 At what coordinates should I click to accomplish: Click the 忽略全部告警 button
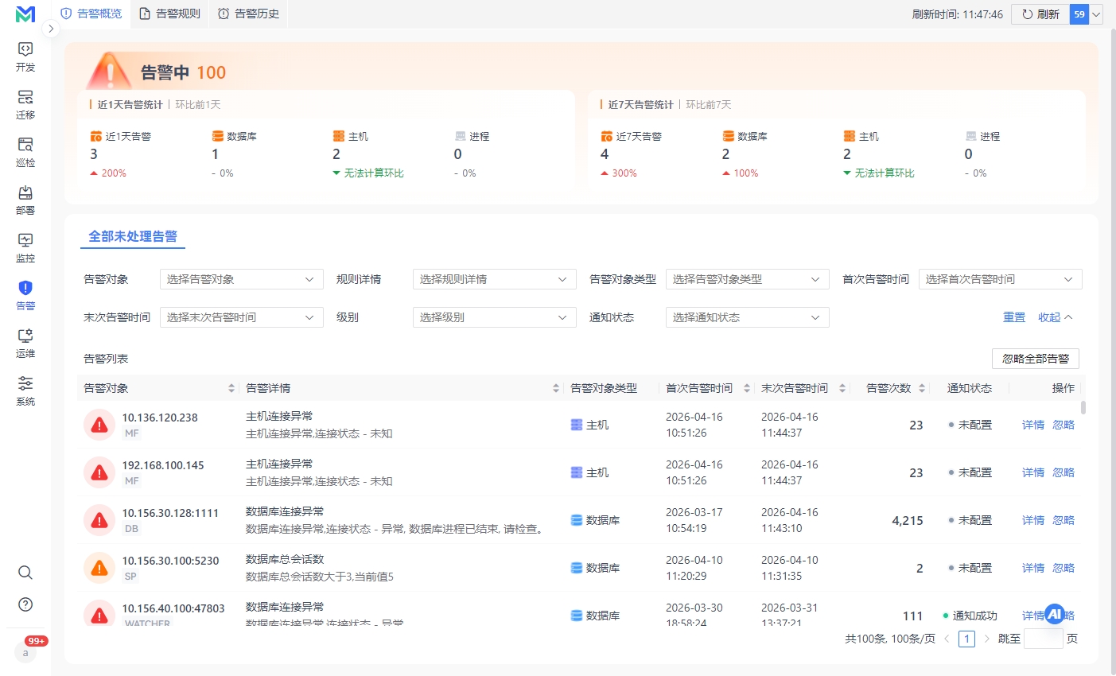(x=1036, y=359)
